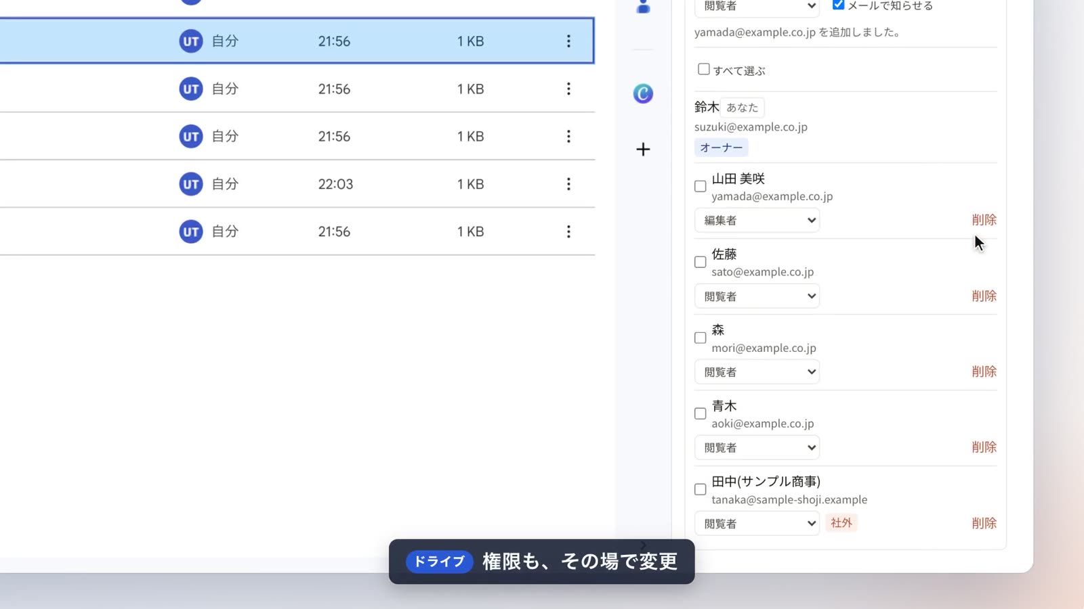Click the plus icon to get add-ons
This screenshot has width=1084, height=609.
(643, 150)
